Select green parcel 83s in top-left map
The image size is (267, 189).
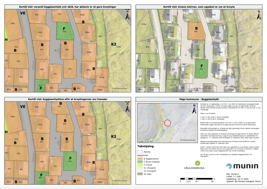pyautogui.click(x=65, y=31)
